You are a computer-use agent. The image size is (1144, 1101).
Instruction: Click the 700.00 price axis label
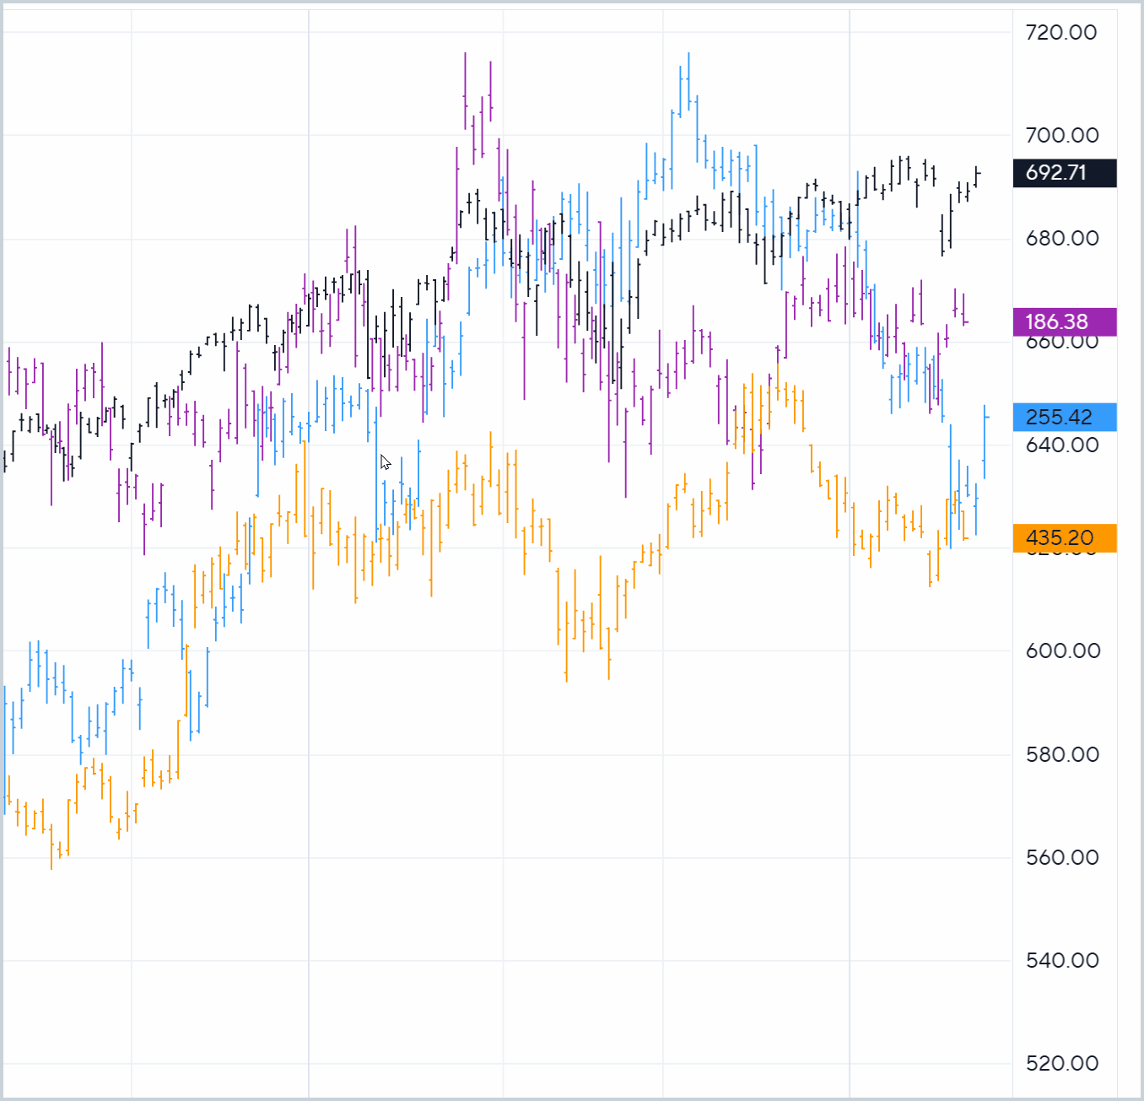(x=1061, y=135)
